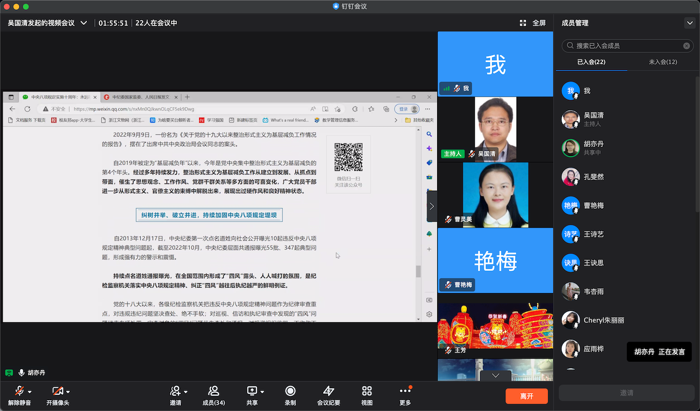Click the Invite (邀请) toolbar icon
The image size is (700, 411).
coord(175,391)
